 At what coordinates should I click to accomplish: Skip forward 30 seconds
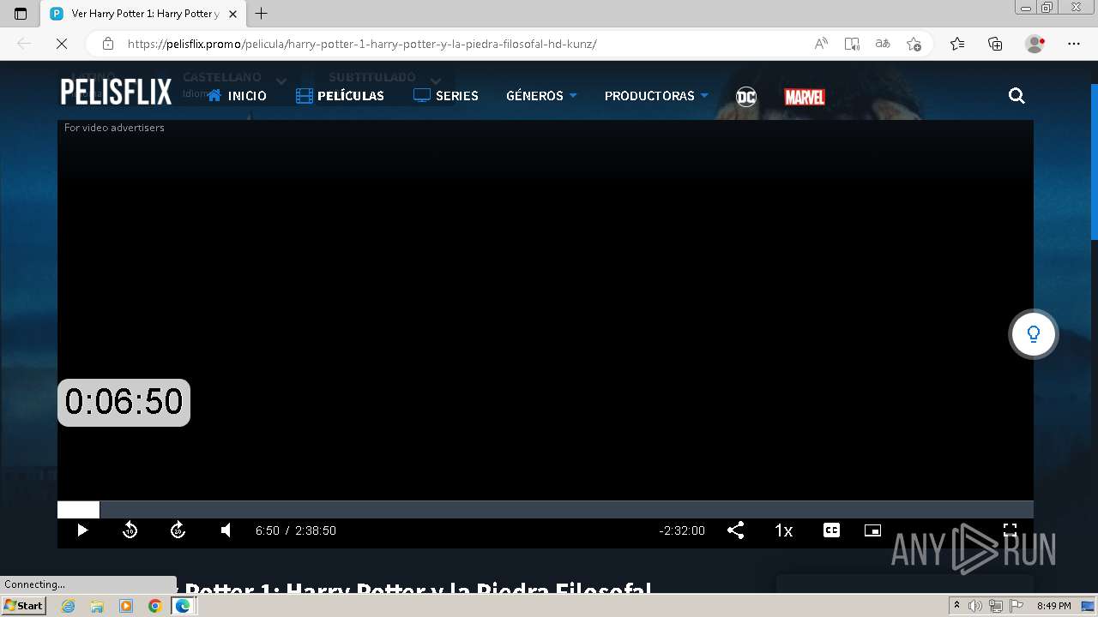pyautogui.click(x=178, y=530)
